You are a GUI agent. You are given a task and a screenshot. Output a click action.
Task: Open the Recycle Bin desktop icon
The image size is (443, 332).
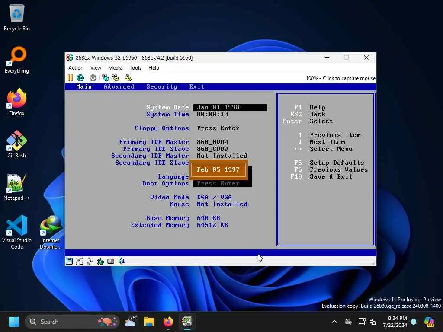[x=17, y=17]
